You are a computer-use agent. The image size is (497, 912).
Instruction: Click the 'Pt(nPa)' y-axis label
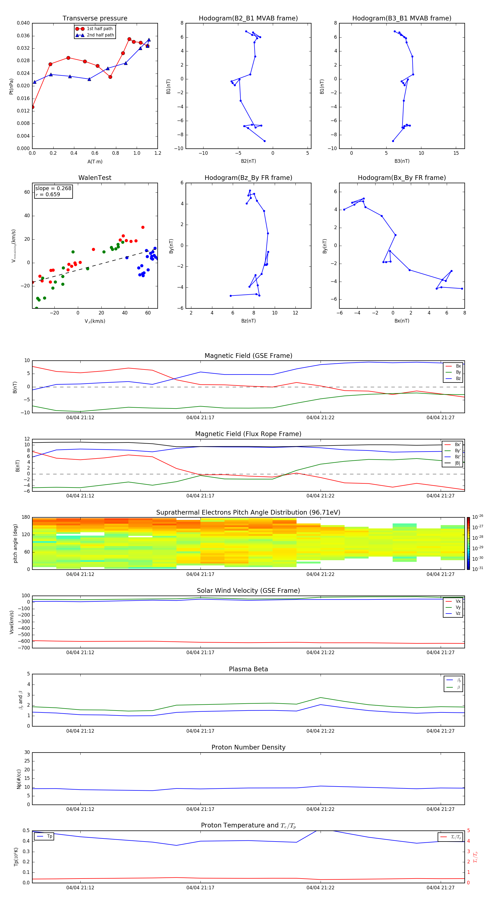11,86
